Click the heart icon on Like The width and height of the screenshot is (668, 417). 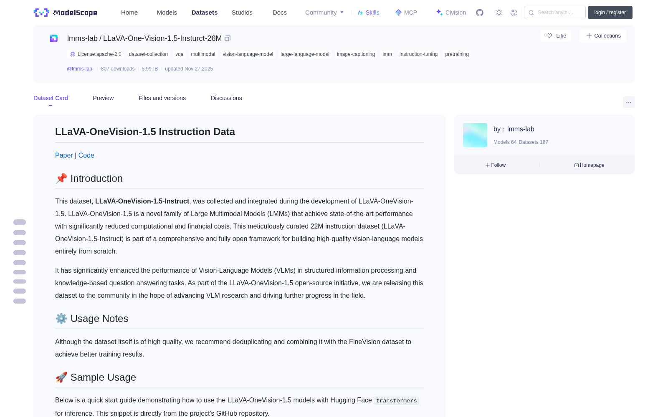coord(549,36)
